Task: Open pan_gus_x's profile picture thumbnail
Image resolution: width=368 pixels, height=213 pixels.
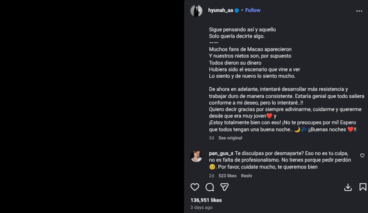Action: pyautogui.click(x=196, y=156)
